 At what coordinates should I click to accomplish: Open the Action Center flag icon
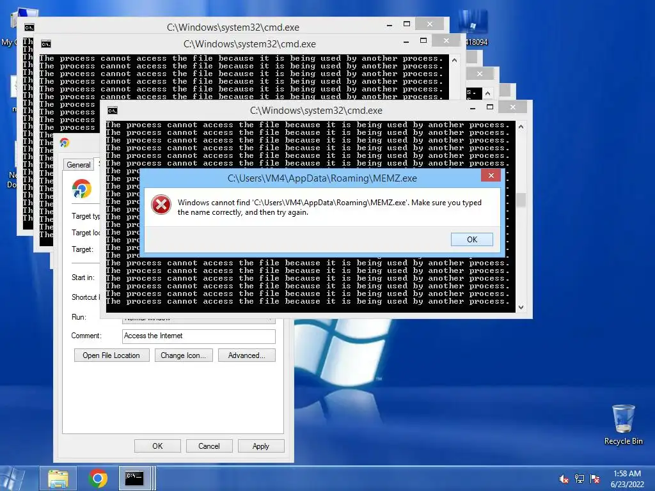pos(595,479)
